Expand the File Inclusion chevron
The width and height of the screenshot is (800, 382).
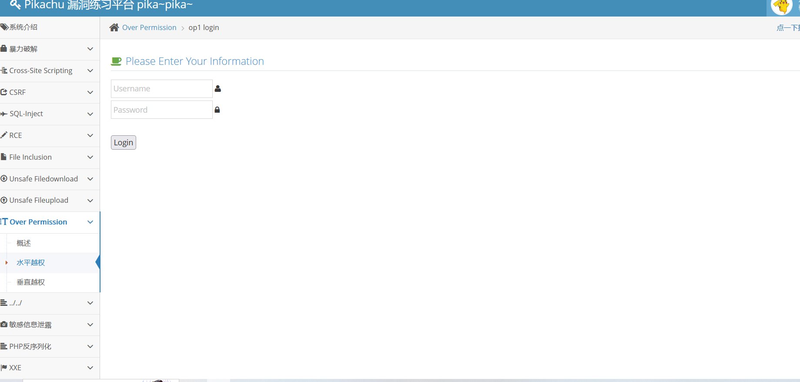coord(90,157)
